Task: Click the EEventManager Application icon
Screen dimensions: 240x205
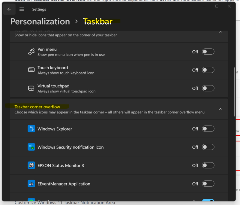Action: pos(31,184)
